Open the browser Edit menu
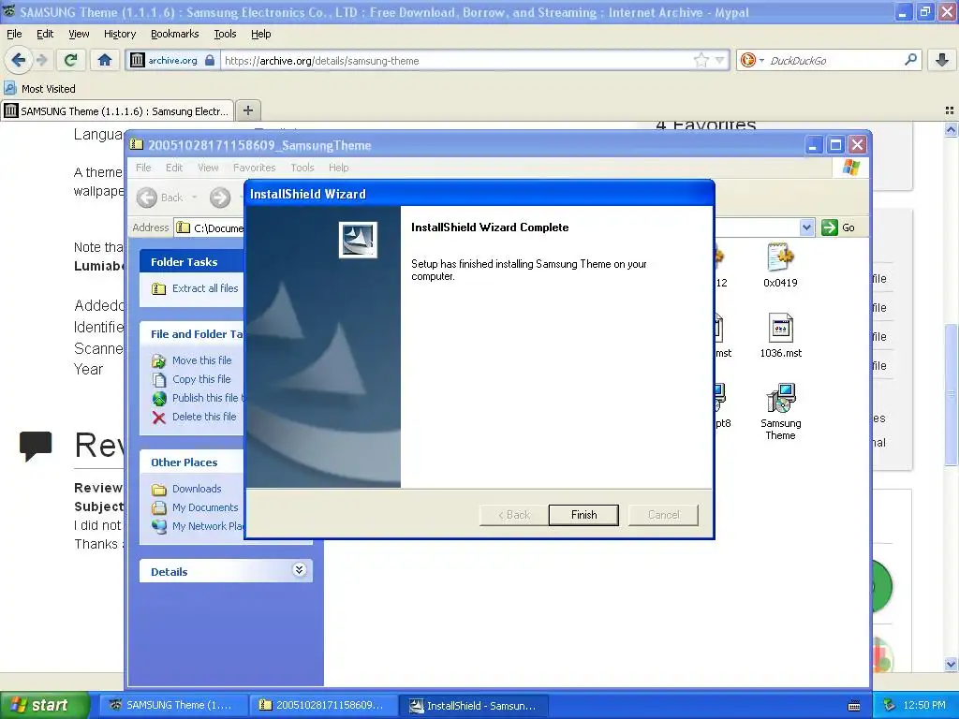The width and height of the screenshot is (959, 719). point(45,34)
